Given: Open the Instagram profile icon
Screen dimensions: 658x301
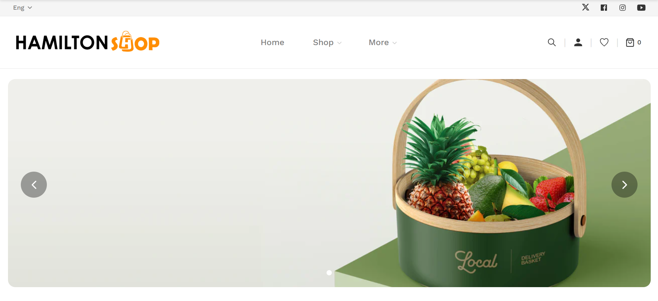Looking at the screenshot, I should point(623,8).
